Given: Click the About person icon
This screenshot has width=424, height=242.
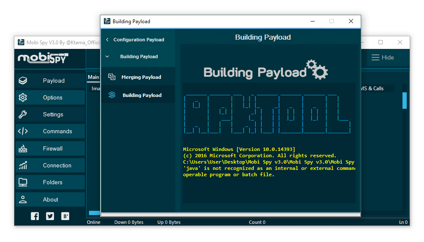Looking at the screenshot, I should click(23, 199).
